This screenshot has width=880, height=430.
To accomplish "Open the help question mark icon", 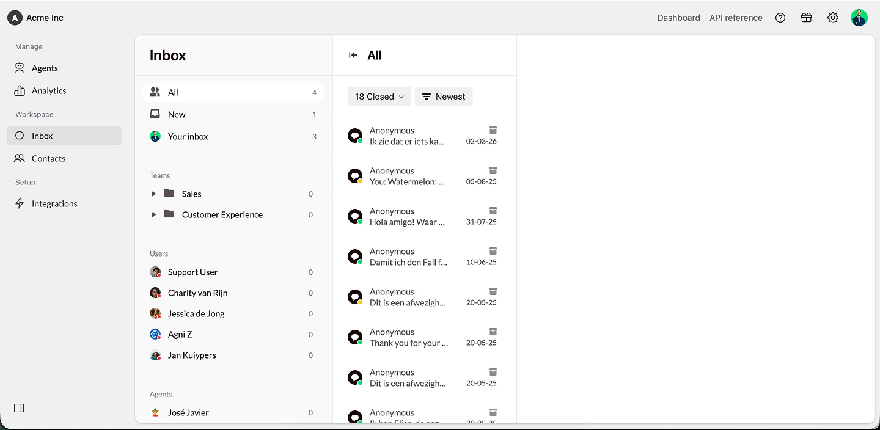I will click(780, 18).
